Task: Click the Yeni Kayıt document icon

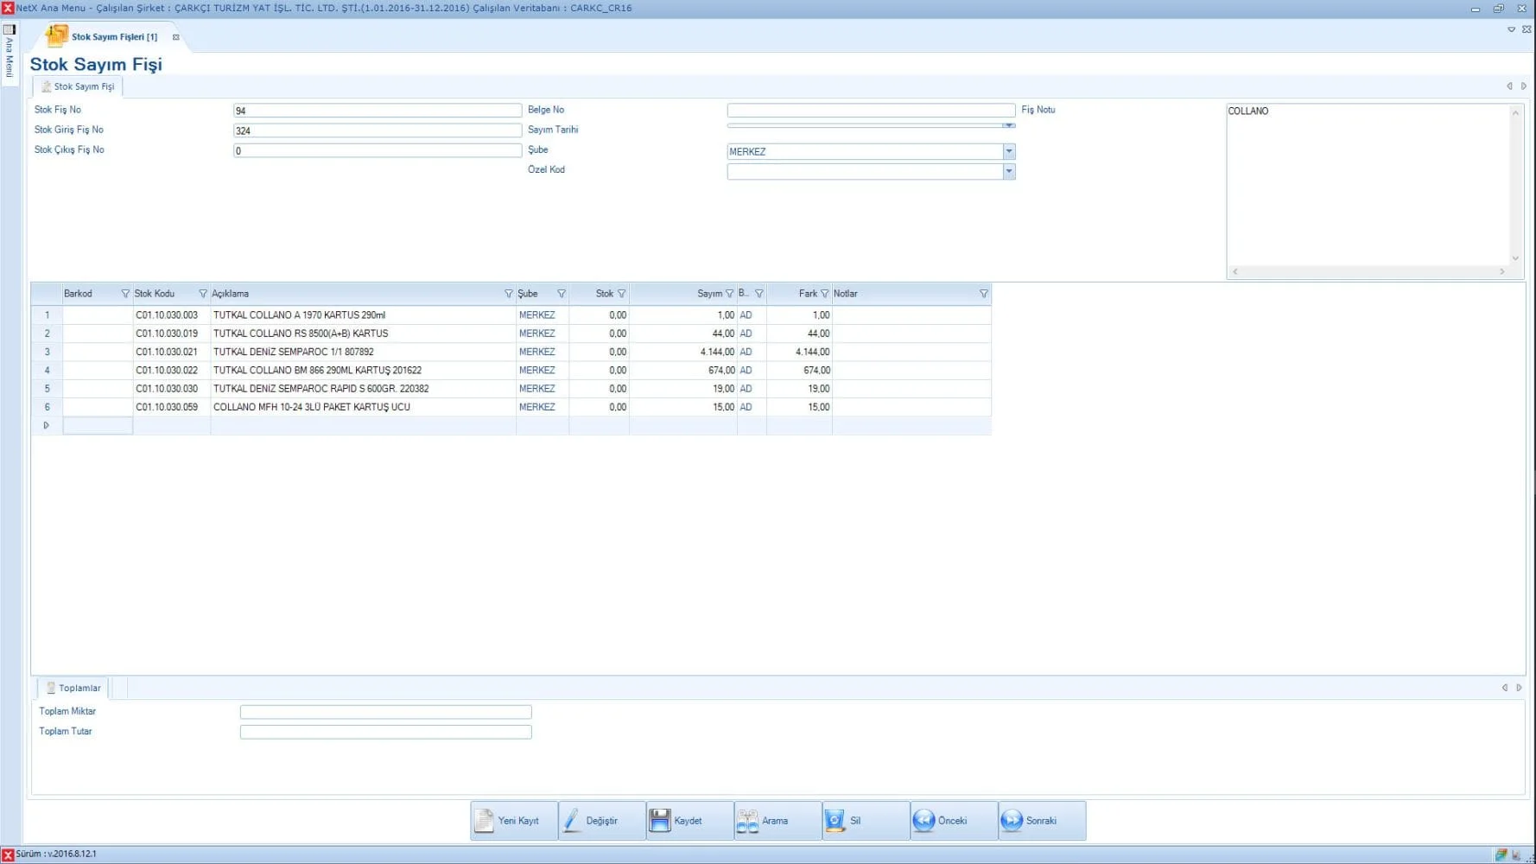Action: click(485, 820)
